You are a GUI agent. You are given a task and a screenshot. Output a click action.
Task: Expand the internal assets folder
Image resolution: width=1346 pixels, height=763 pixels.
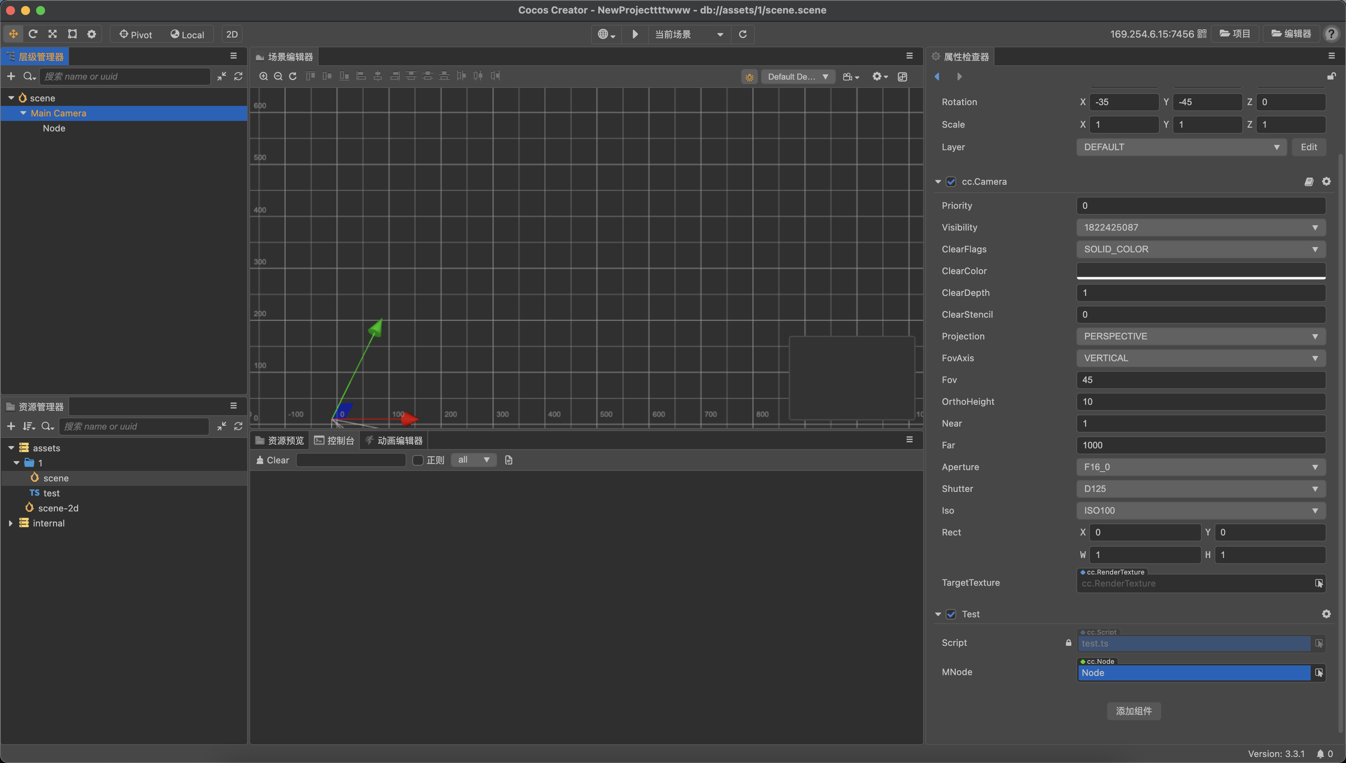pos(11,523)
